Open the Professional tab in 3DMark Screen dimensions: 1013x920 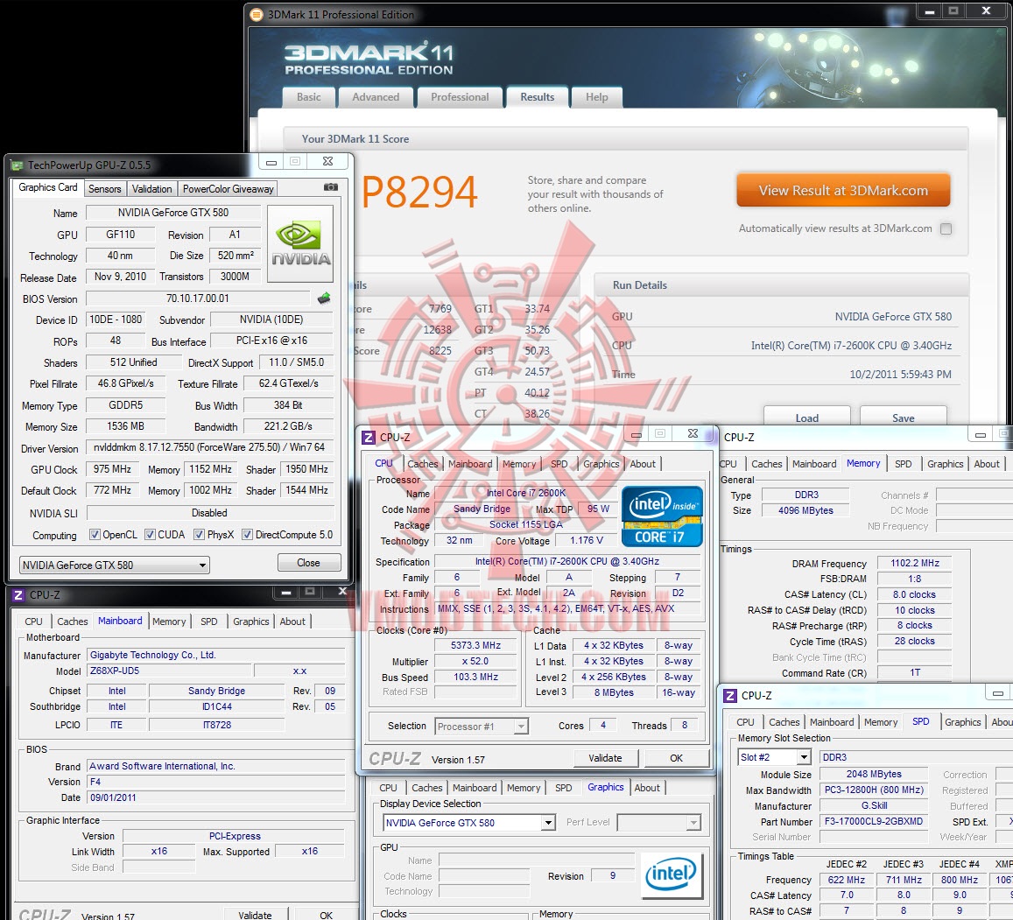pos(460,97)
